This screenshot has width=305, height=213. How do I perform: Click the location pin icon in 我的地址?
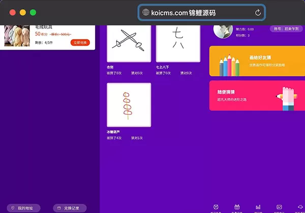(x=13, y=208)
